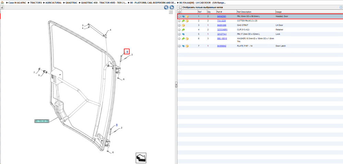Viewport: 343px width, 164px height.
Task: Click the package icon in the GAS STRUT row
Action: click(183, 25)
